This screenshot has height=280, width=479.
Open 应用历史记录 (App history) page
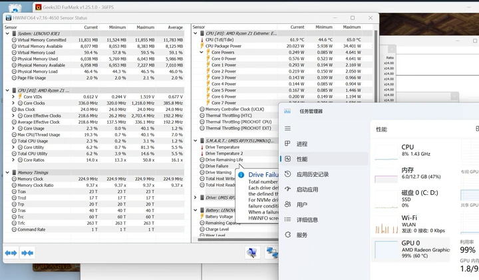(324, 174)
